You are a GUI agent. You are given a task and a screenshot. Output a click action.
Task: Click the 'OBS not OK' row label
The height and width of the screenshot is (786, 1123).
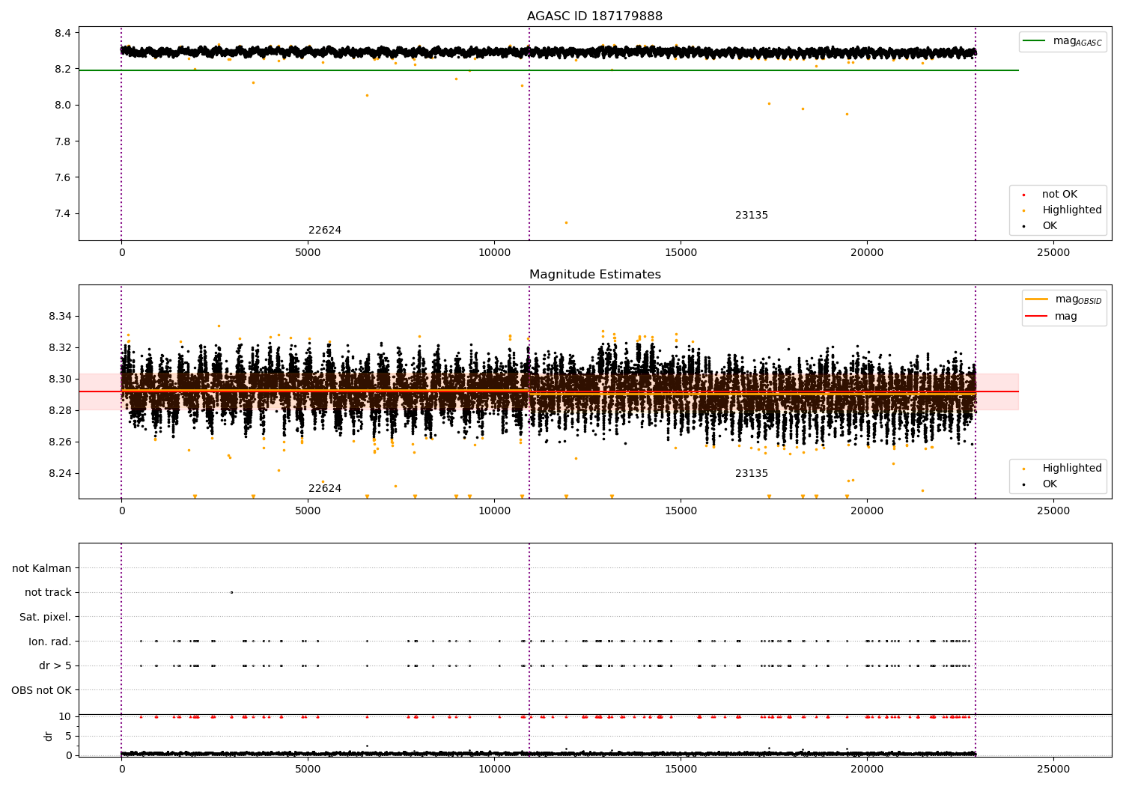point(41,690)
